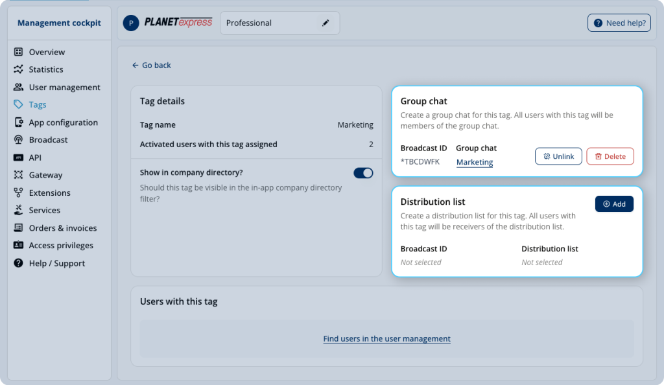Image resolution: width=664 pixels, height=385 pixels.
Task: Click the Help / Support question icon
Action: [x=18, y=262]
